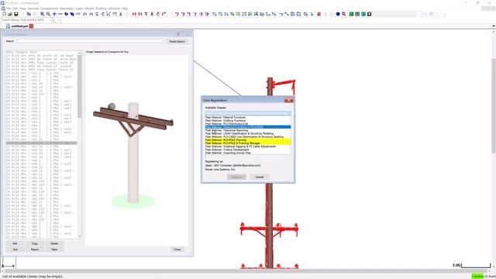Close the untitled.pol tab with red X
This screenshot has height=279, width=496.
point(31,26)
